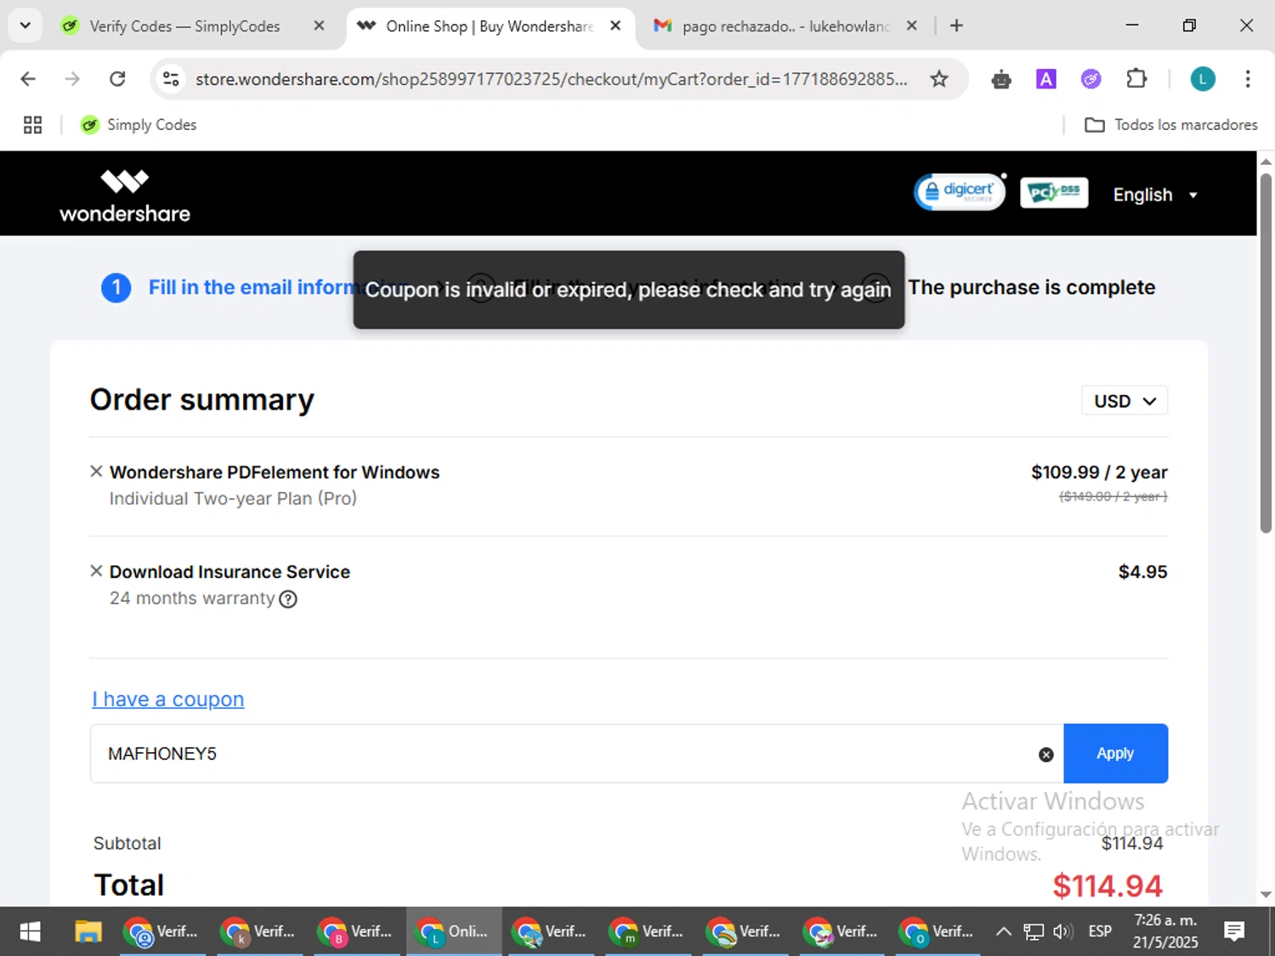This screenshot has height=956, width=1275.
Task: Click the network icon in system tray
Action: click(x=1033, y=931)
